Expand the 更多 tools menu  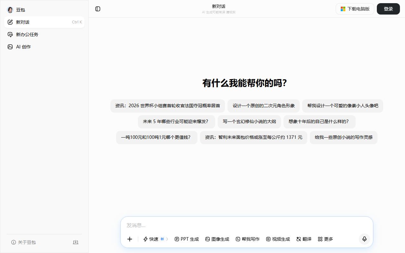click(325, 239)
